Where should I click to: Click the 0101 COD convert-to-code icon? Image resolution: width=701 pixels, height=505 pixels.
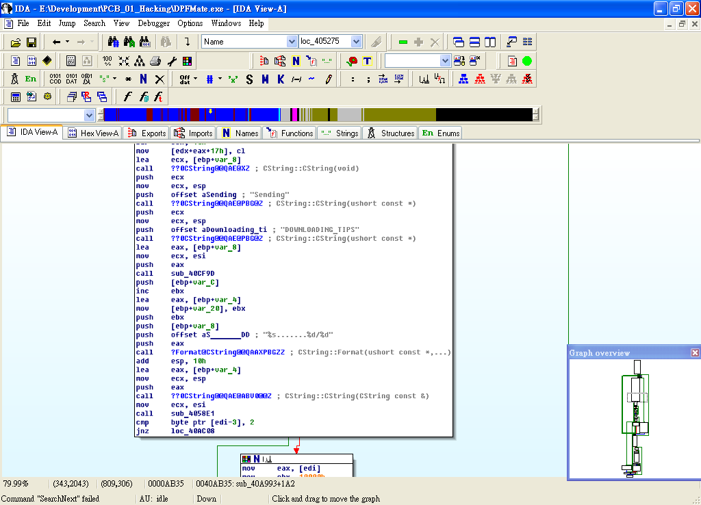coord(55,79)
